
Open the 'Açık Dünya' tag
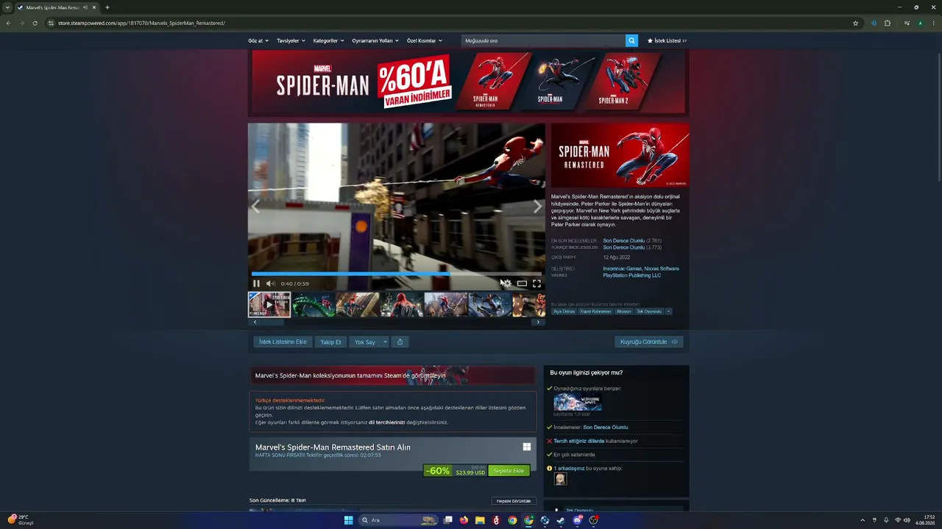564,312
